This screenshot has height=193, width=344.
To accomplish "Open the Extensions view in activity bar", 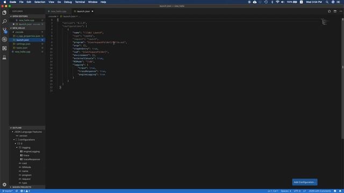I will pyautogui.click(x=4, y=48).
